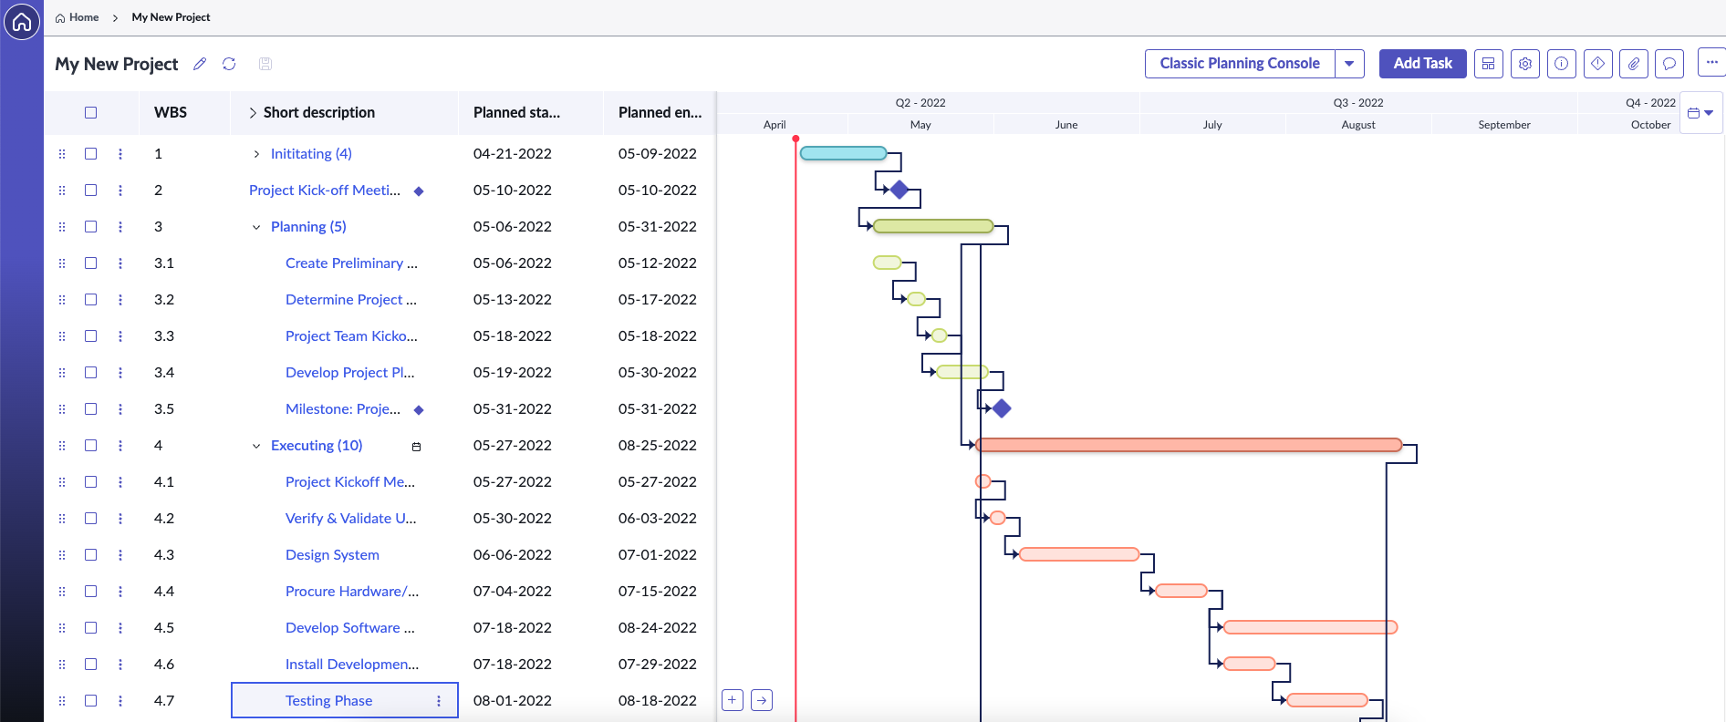Screen dimensions: 1726x722
Task: Open the calendar timescale dropdown
Action: coord(1700,113)
